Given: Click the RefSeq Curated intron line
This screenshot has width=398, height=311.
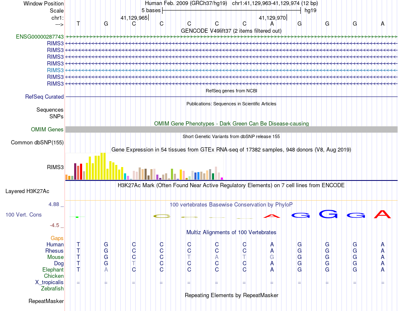Looking at the screenshot, I should (231, 97).
